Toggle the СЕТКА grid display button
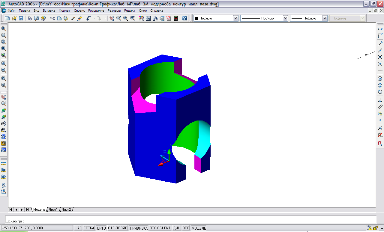This screenshot has height=232, width=384. (x=89, y=228)
